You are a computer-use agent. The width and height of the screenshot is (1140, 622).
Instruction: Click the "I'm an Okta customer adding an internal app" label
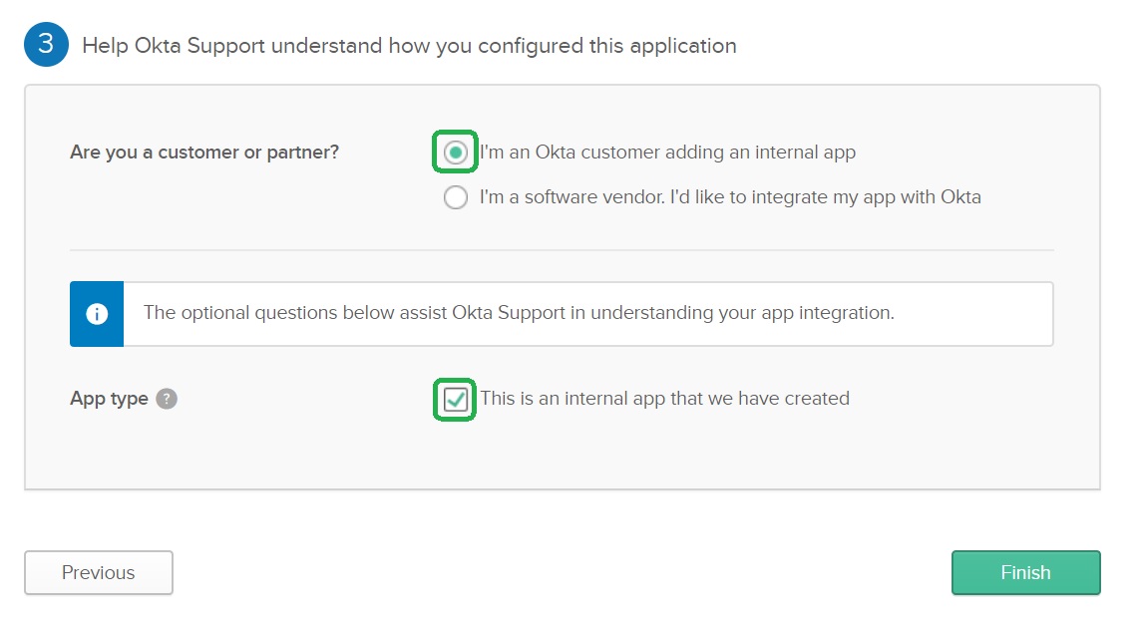pos(667,153)
